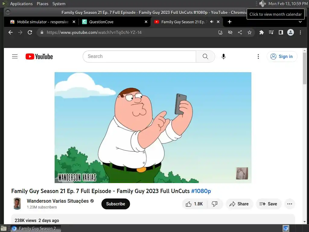The width and height of the screenshot is (309, 232).
Task: Click the browser forward arrow
Action: coord(20,32)
